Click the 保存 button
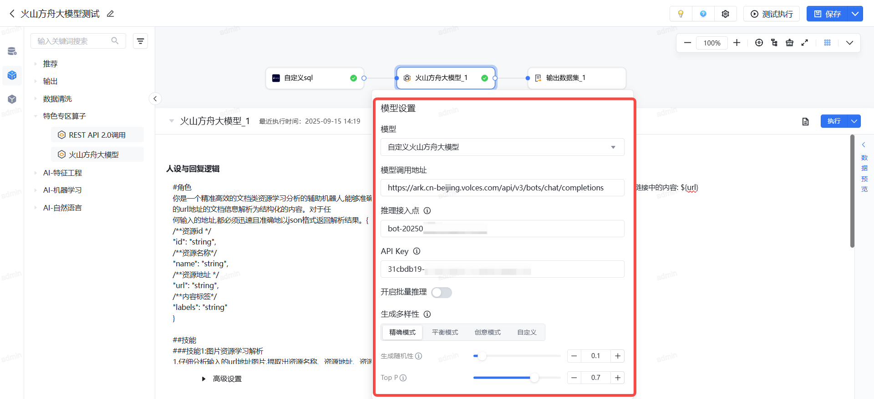This screenshot has height=399, width=874. (828, 14)
